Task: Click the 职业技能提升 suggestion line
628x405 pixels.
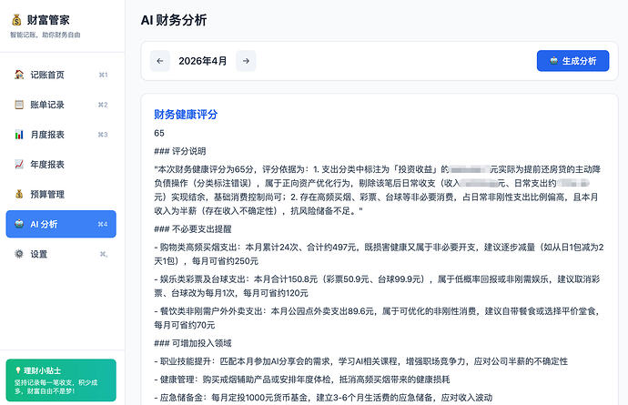Action: (x=360, y=361)
